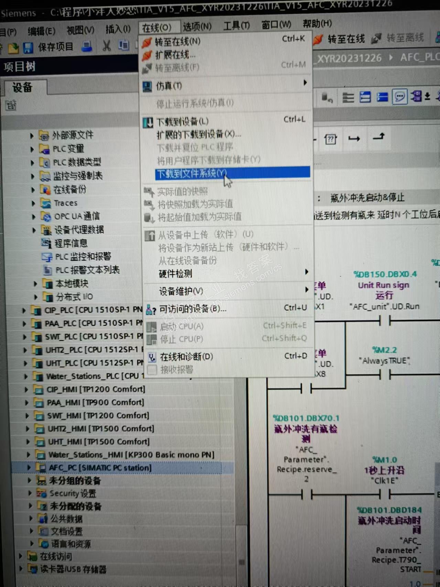This screenshot has height=587, width=440.
Task: Select 下载到文件系统(Y) menu entry
Action: point(233,173)
